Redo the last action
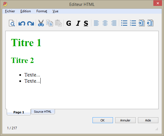Screen dimensions: 164x136 [x=31, y=23]
